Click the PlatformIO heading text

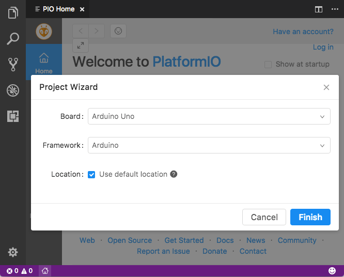tap(186, 61)
